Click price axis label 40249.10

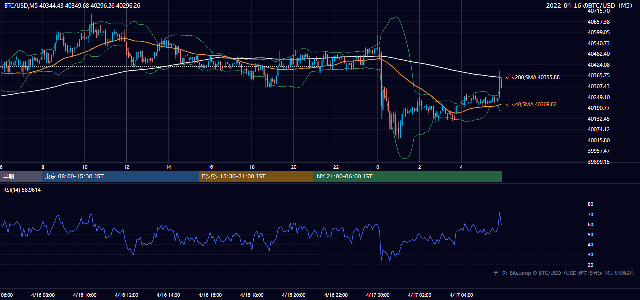tap(598, 97)
